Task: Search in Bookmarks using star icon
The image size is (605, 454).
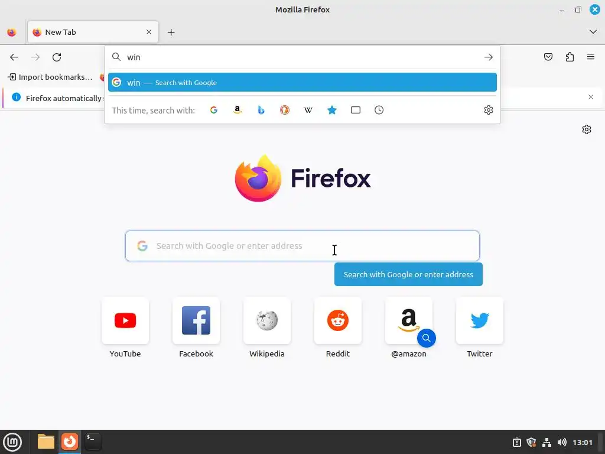Action: coord(332,110)
